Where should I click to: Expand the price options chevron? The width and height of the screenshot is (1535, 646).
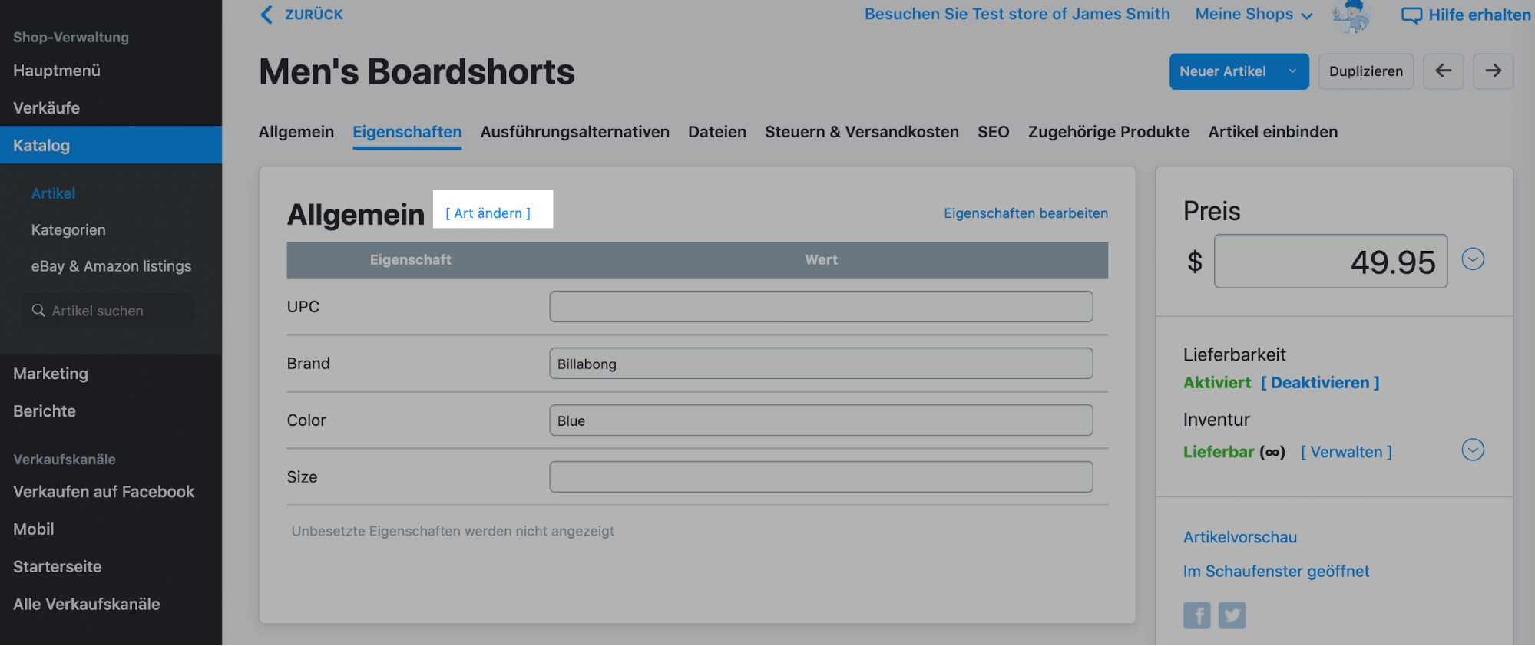(x=1472, y=259)
